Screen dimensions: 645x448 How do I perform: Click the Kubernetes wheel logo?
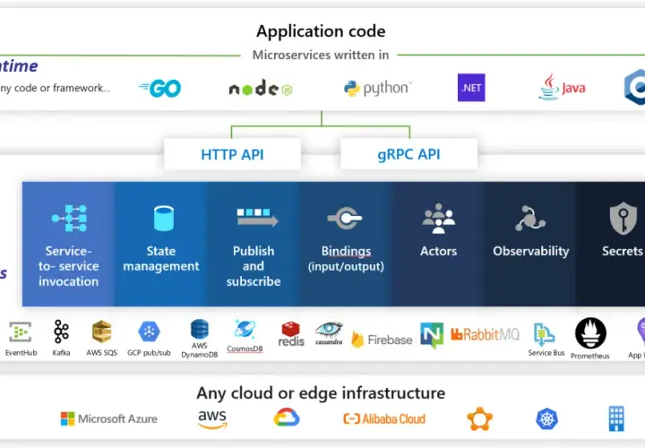[546, 418]
